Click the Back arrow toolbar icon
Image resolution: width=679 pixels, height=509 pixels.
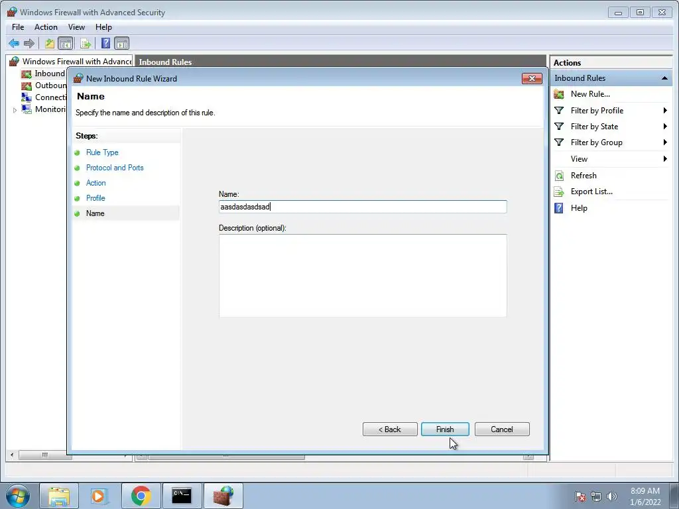[x=14, y=43]
